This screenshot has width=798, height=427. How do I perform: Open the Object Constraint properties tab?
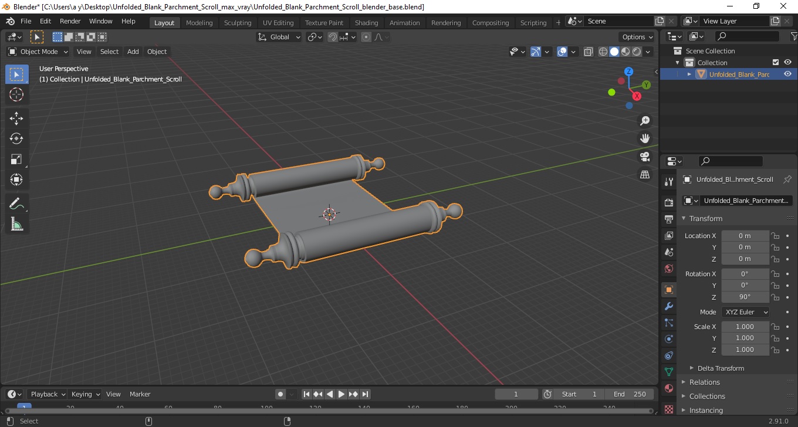[x=669, y=355]
